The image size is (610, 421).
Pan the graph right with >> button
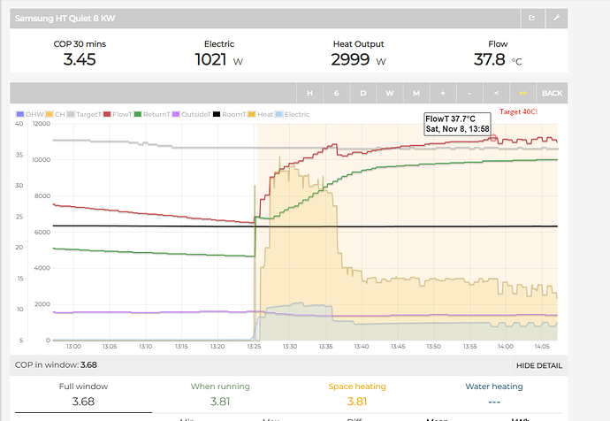pos(522,93)
